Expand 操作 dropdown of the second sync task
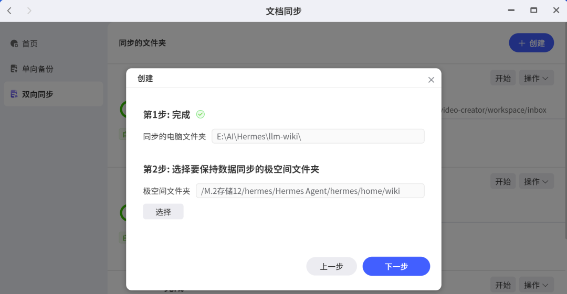The height and width of the screenshot is (294, 567). (x=536, y=181)
